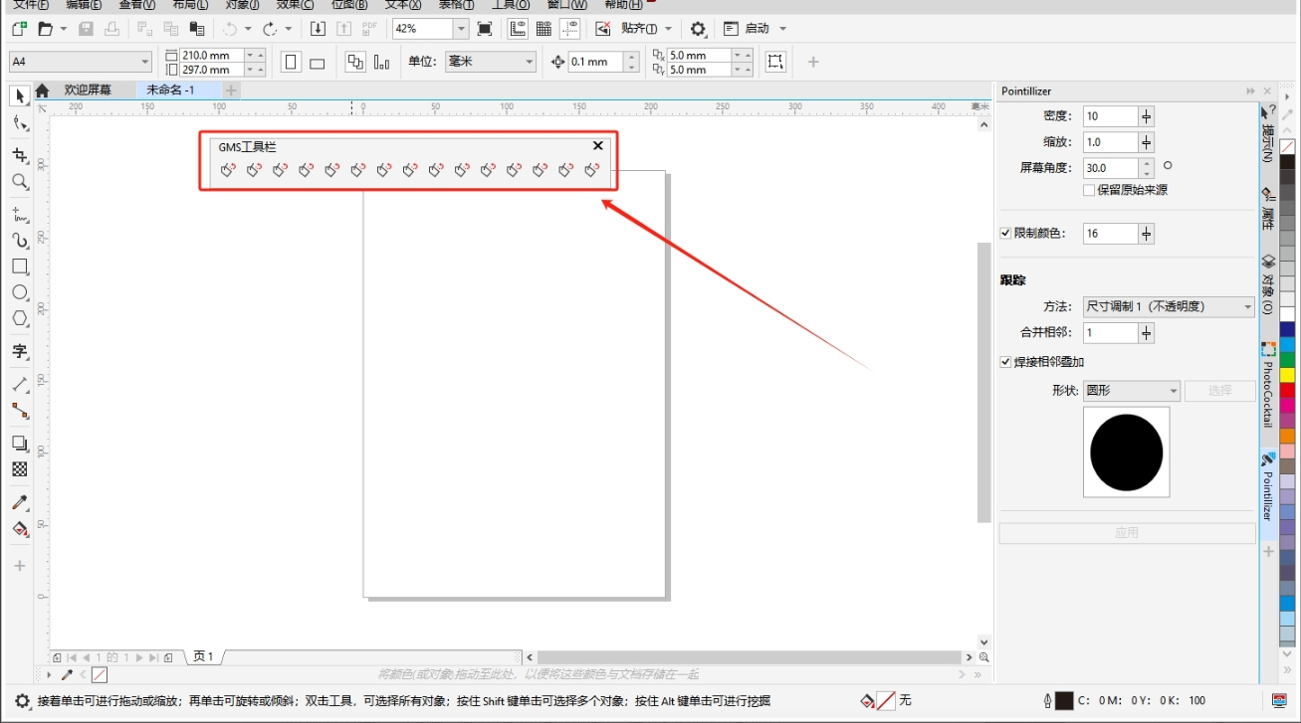Click the Open folder icon
The image size is (1301, 723).
click(45, 29)
